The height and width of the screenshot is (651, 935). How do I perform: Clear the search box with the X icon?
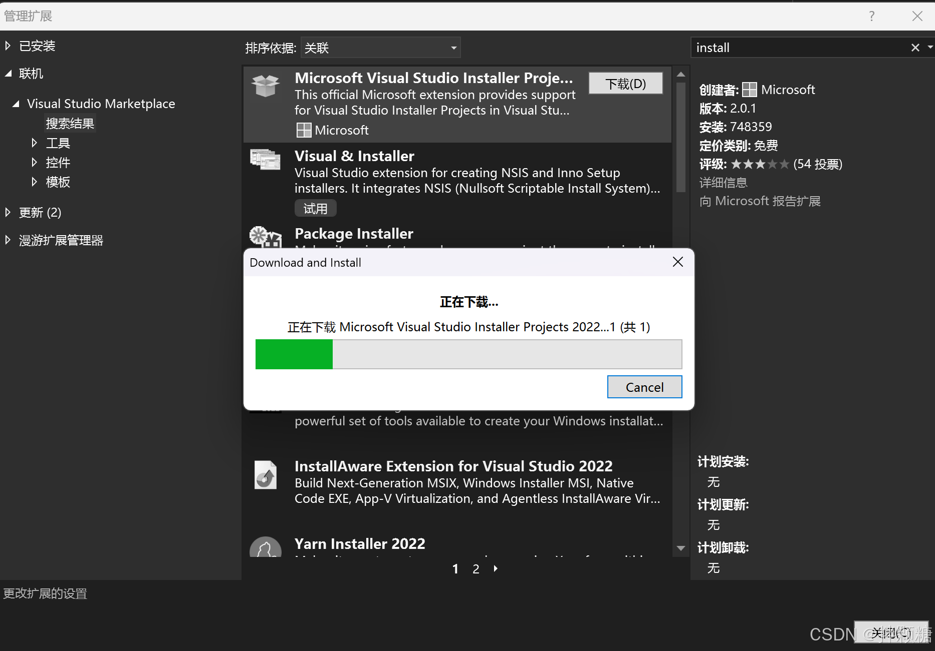coord(915,47)
